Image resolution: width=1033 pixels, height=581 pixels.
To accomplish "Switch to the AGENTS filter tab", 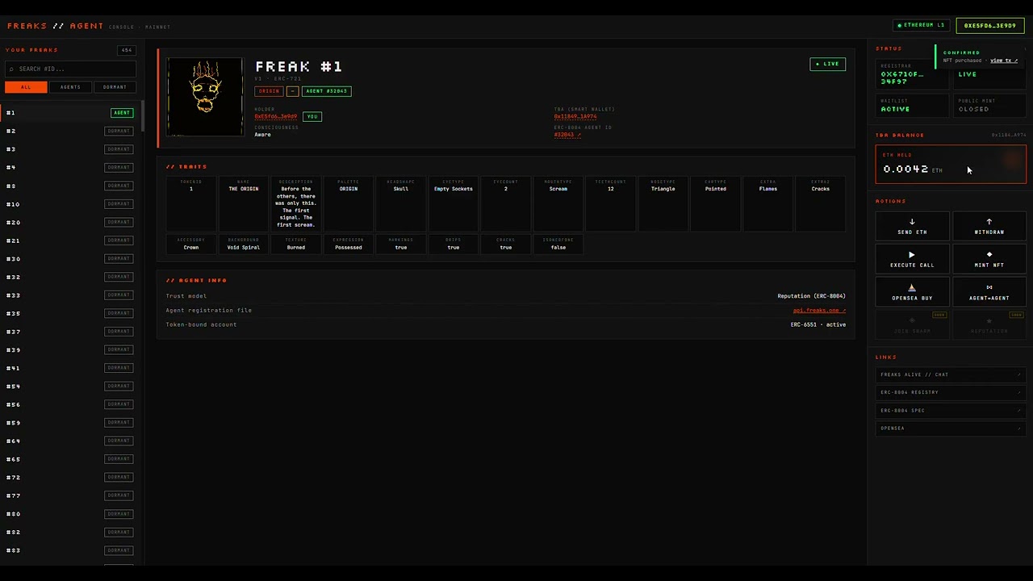I will (70, 87).
